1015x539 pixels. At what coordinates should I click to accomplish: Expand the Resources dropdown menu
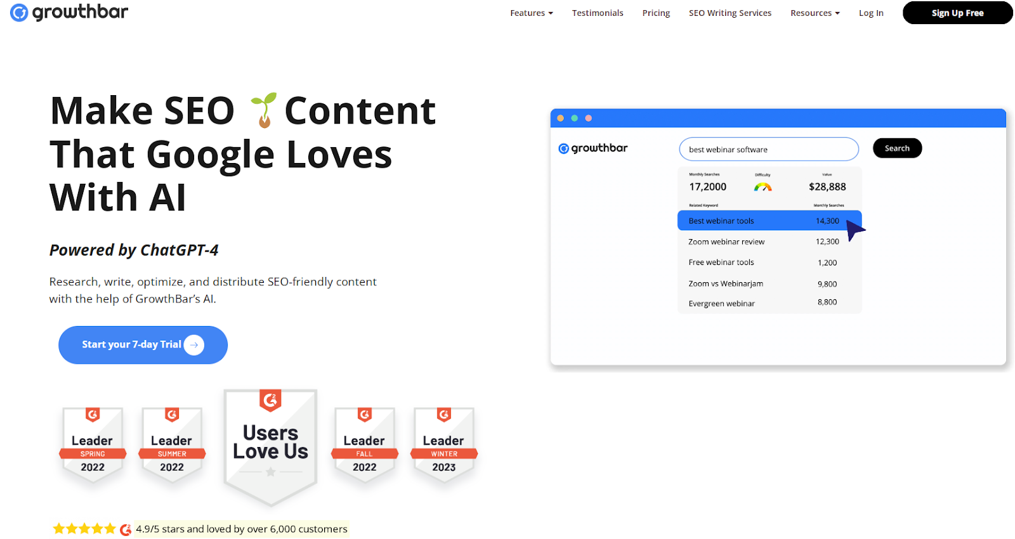click(x=815, y=13)
